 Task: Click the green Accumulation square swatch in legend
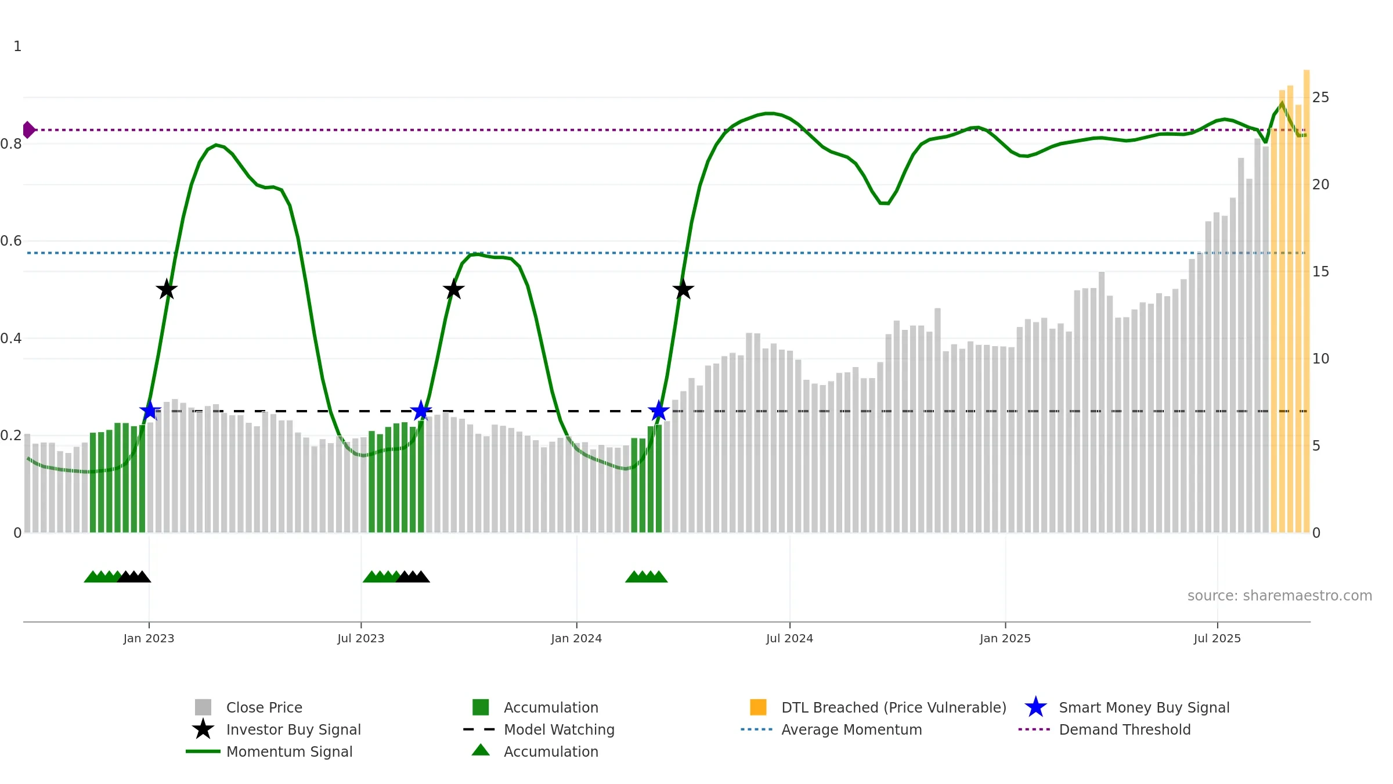pyautogui.click(x=481, y=707)
